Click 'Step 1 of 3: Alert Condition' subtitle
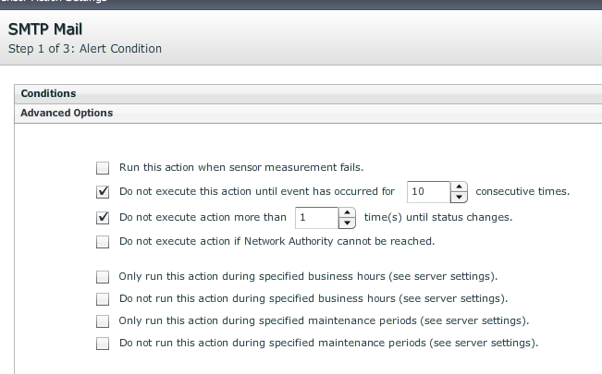 click(84, 48)
